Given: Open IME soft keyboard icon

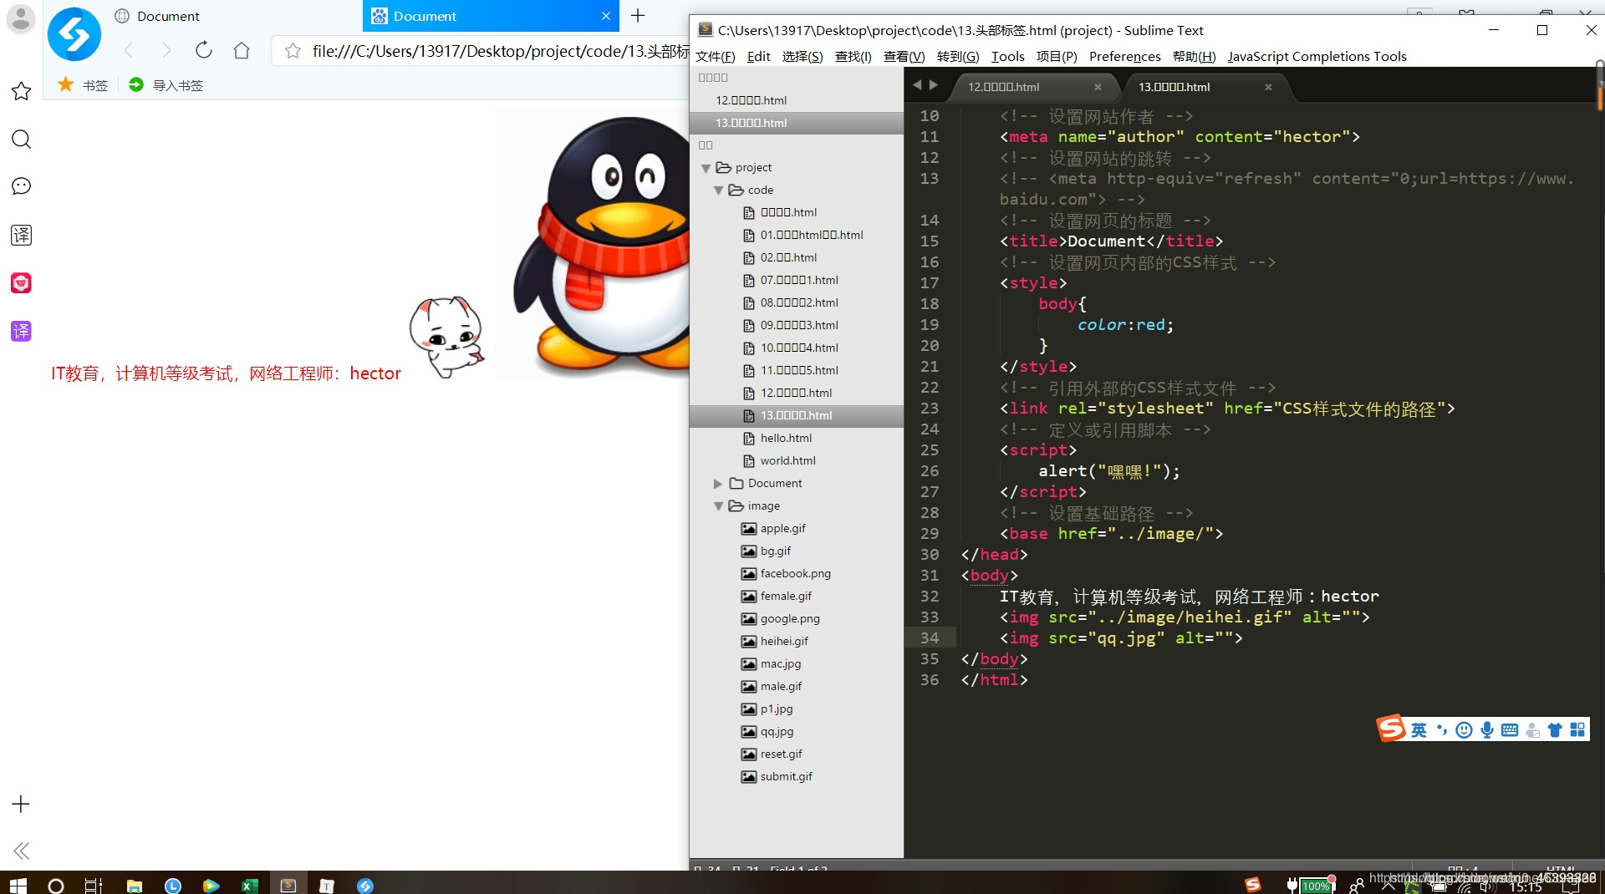Looking at the screenshot, I should tap(1510, 730).
